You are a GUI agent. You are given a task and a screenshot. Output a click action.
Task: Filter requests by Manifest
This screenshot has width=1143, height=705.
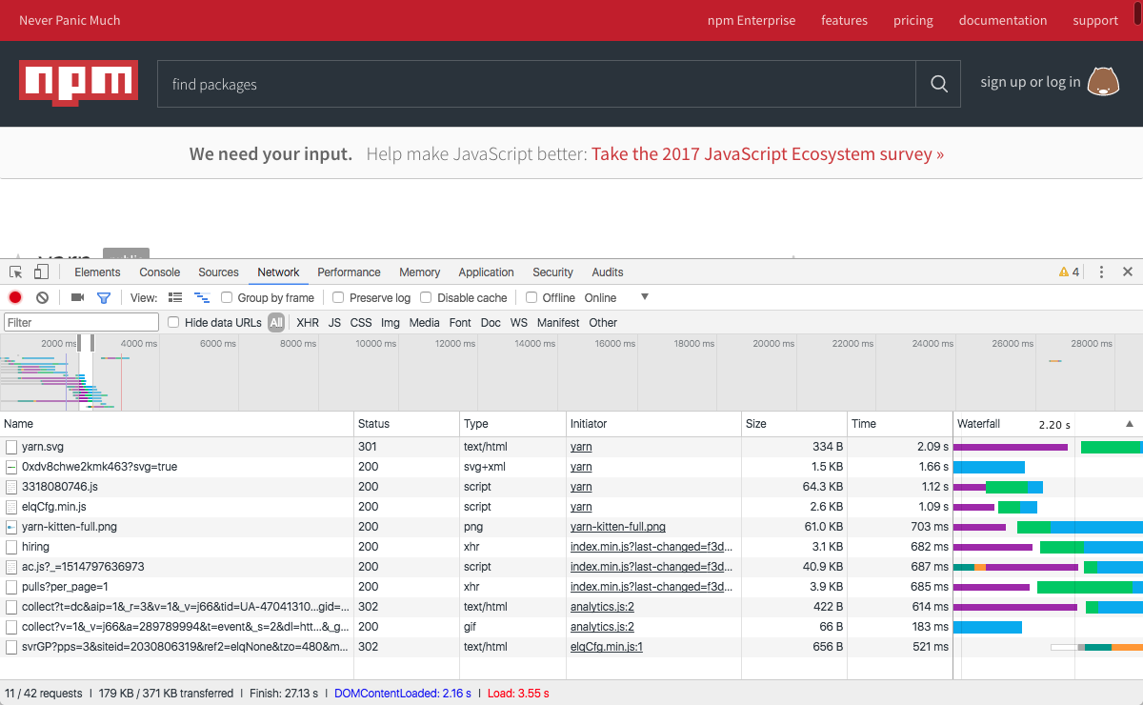(x=558, y=323)
